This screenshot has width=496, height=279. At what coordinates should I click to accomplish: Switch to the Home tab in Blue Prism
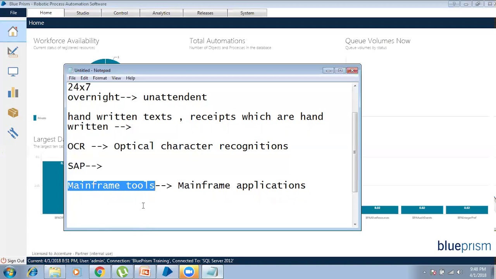point(46,13)
